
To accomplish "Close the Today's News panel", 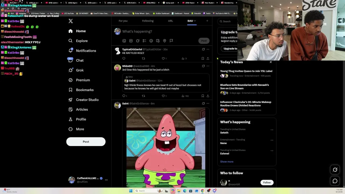I will pos(271,62).
